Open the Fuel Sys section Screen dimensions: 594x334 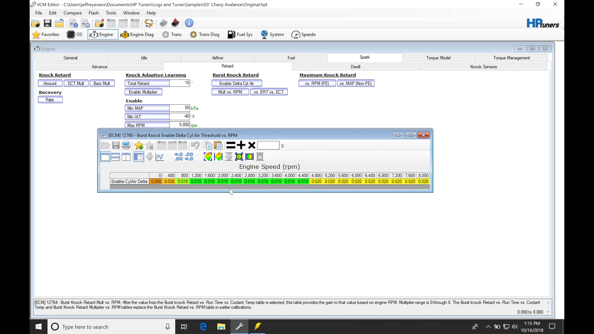pyautogui.click(x=240, y=35)
